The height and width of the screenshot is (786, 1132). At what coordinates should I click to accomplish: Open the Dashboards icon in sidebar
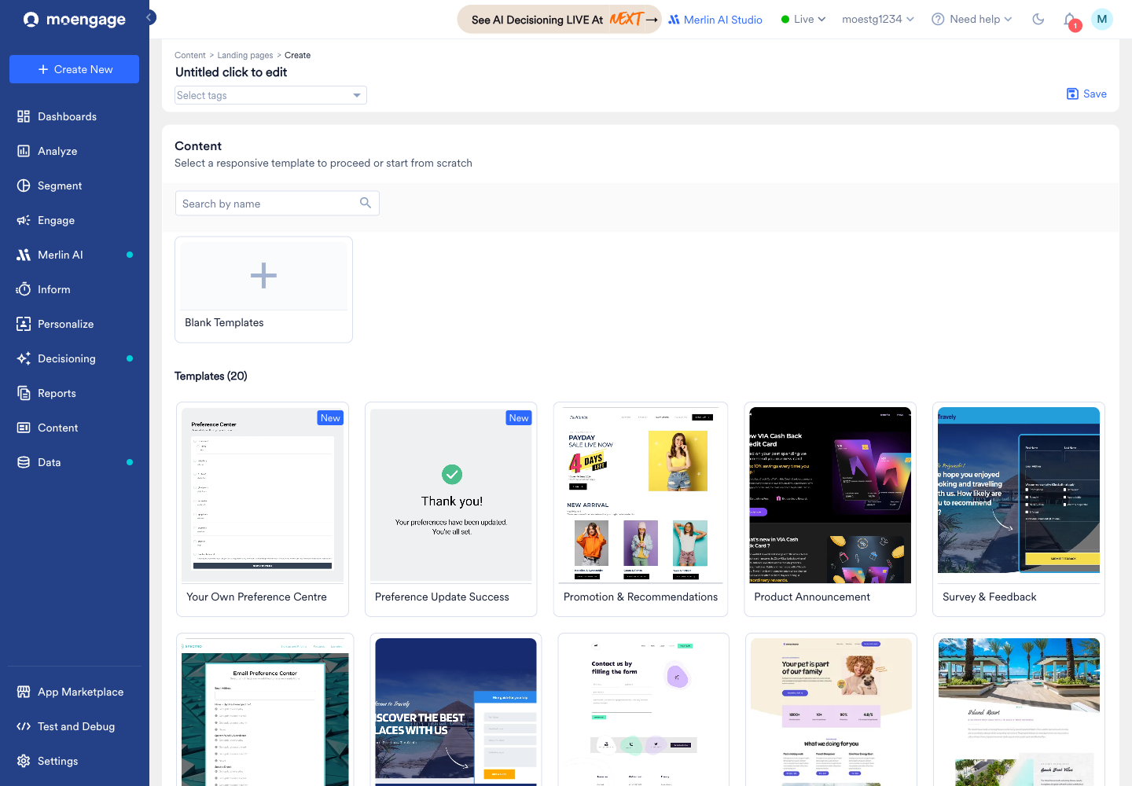pos(24,116)
